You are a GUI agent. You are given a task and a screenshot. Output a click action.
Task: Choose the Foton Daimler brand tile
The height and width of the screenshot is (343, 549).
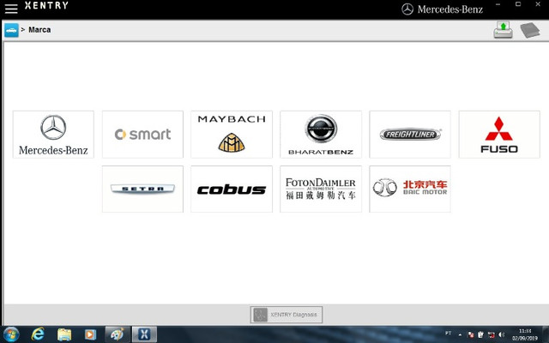click(321, 189)
